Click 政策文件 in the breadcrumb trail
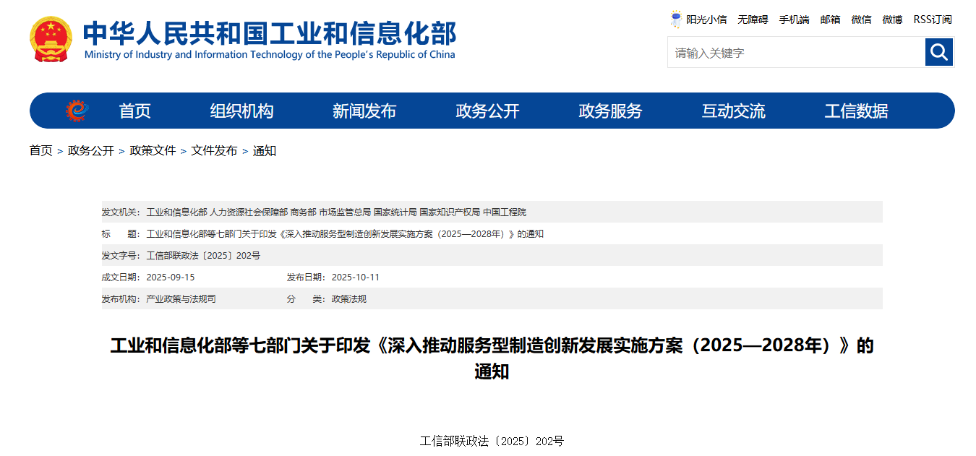This screenshot has width=976, height=456. click(153, 151)
